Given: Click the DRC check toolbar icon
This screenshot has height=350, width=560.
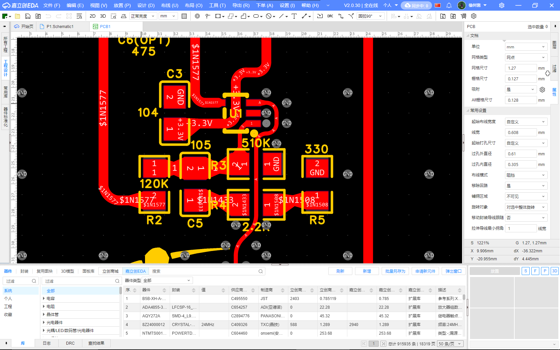Looking at the screenshot, I should click(x=330, y=16).
